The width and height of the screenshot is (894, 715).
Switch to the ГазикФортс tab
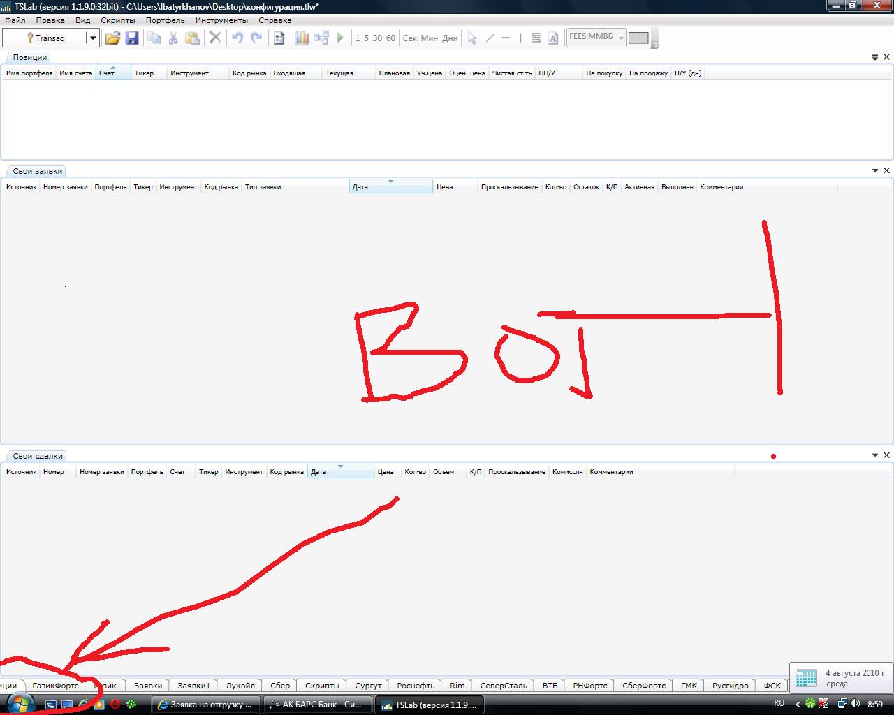[x=56, y=686]
